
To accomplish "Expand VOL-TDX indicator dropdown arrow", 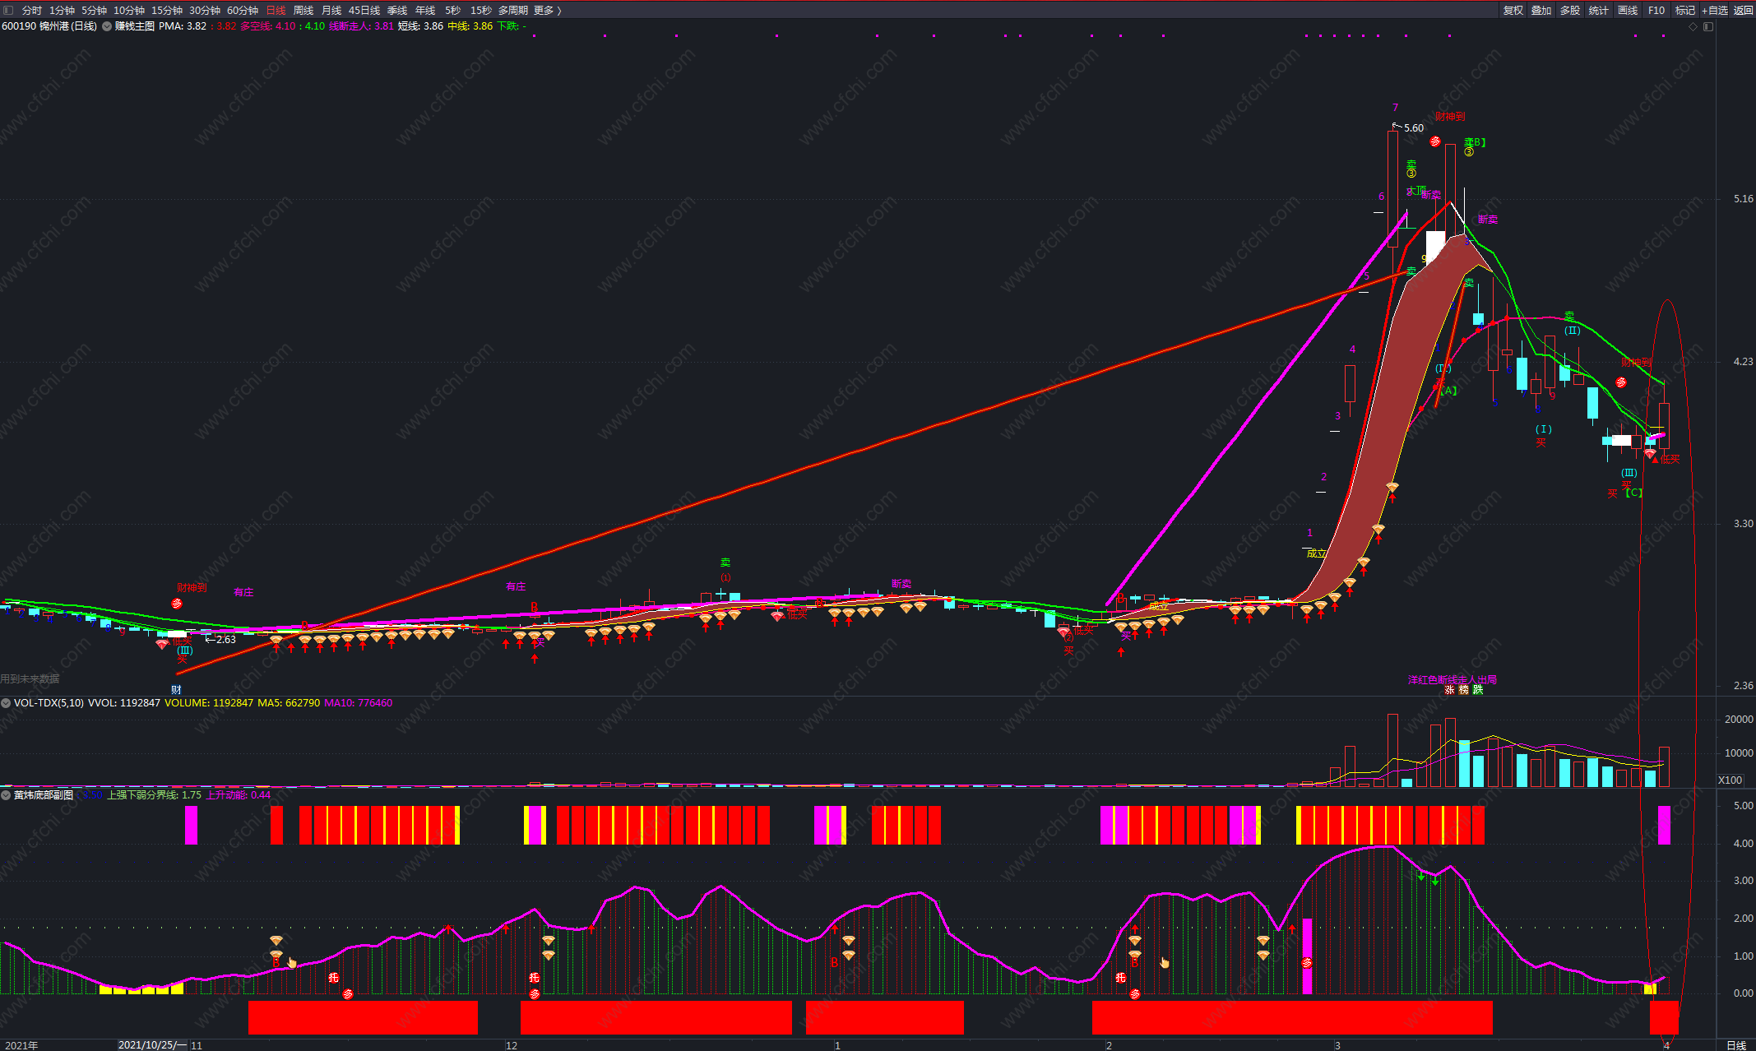I will tap(6, 703).
